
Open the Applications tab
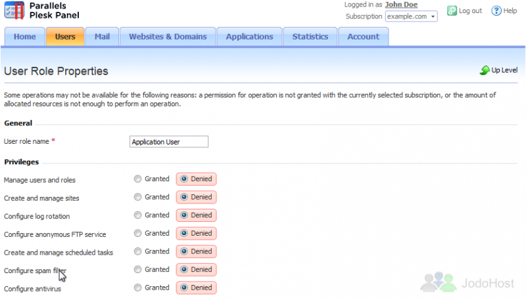click(x=250, y=37)
